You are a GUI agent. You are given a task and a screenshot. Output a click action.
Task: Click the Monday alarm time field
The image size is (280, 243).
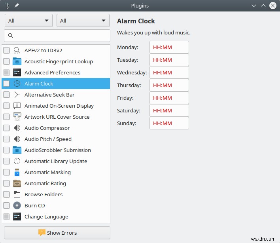point(169,47)
